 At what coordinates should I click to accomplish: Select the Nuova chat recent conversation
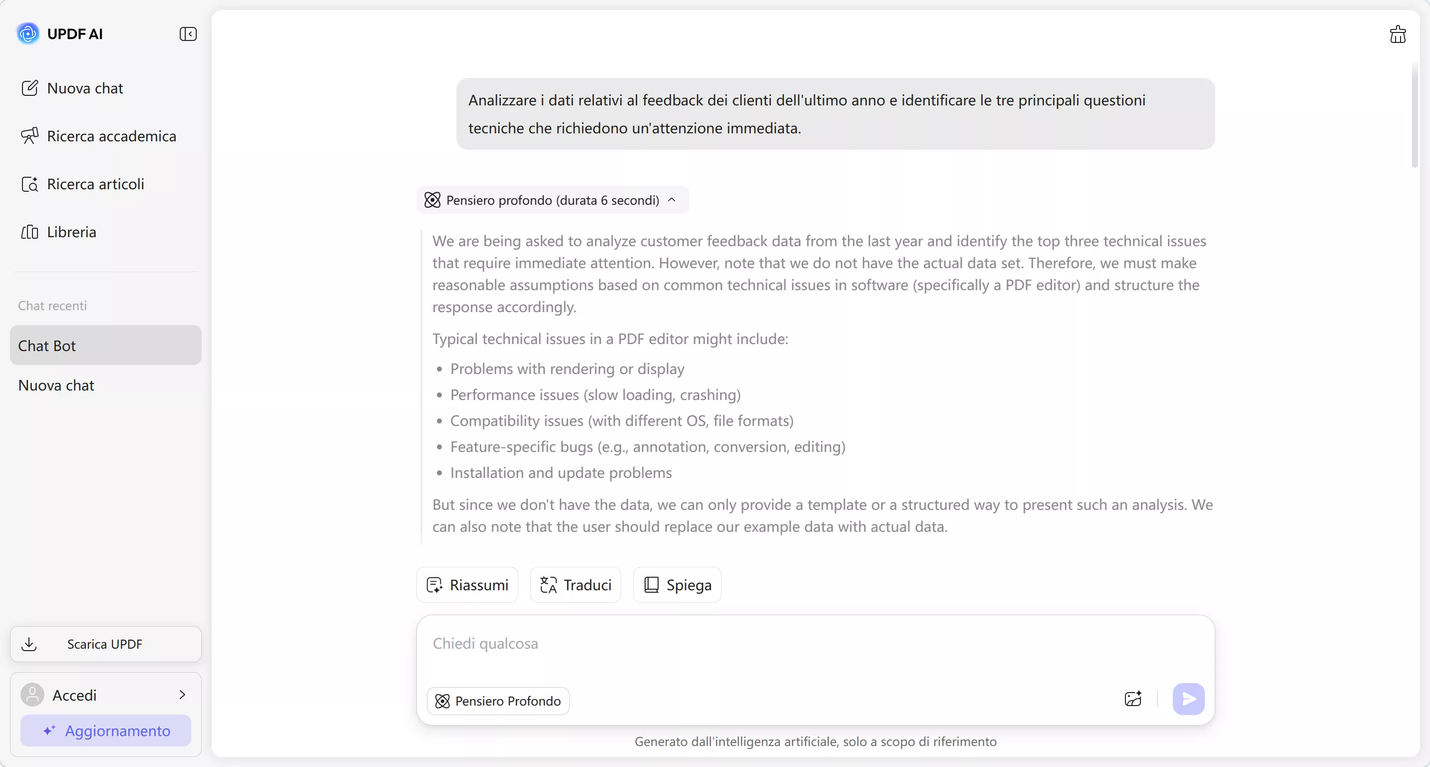tap(55, 385)
